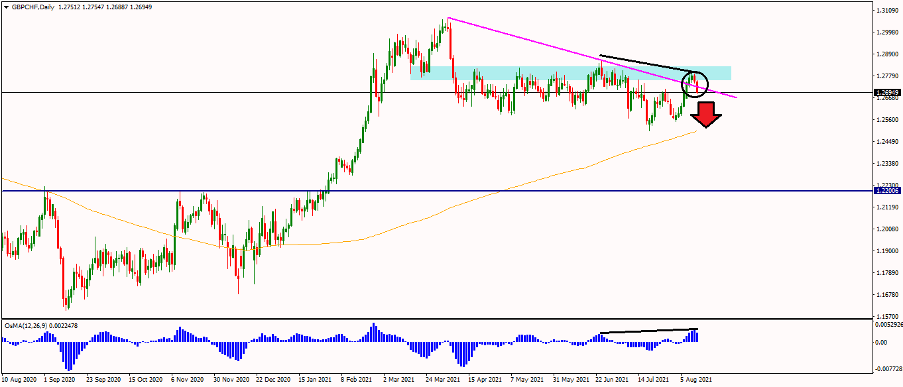Click the 2 Mar 2021 date label
Viewport: 903px width, 387px height.
tap(399, 380)
